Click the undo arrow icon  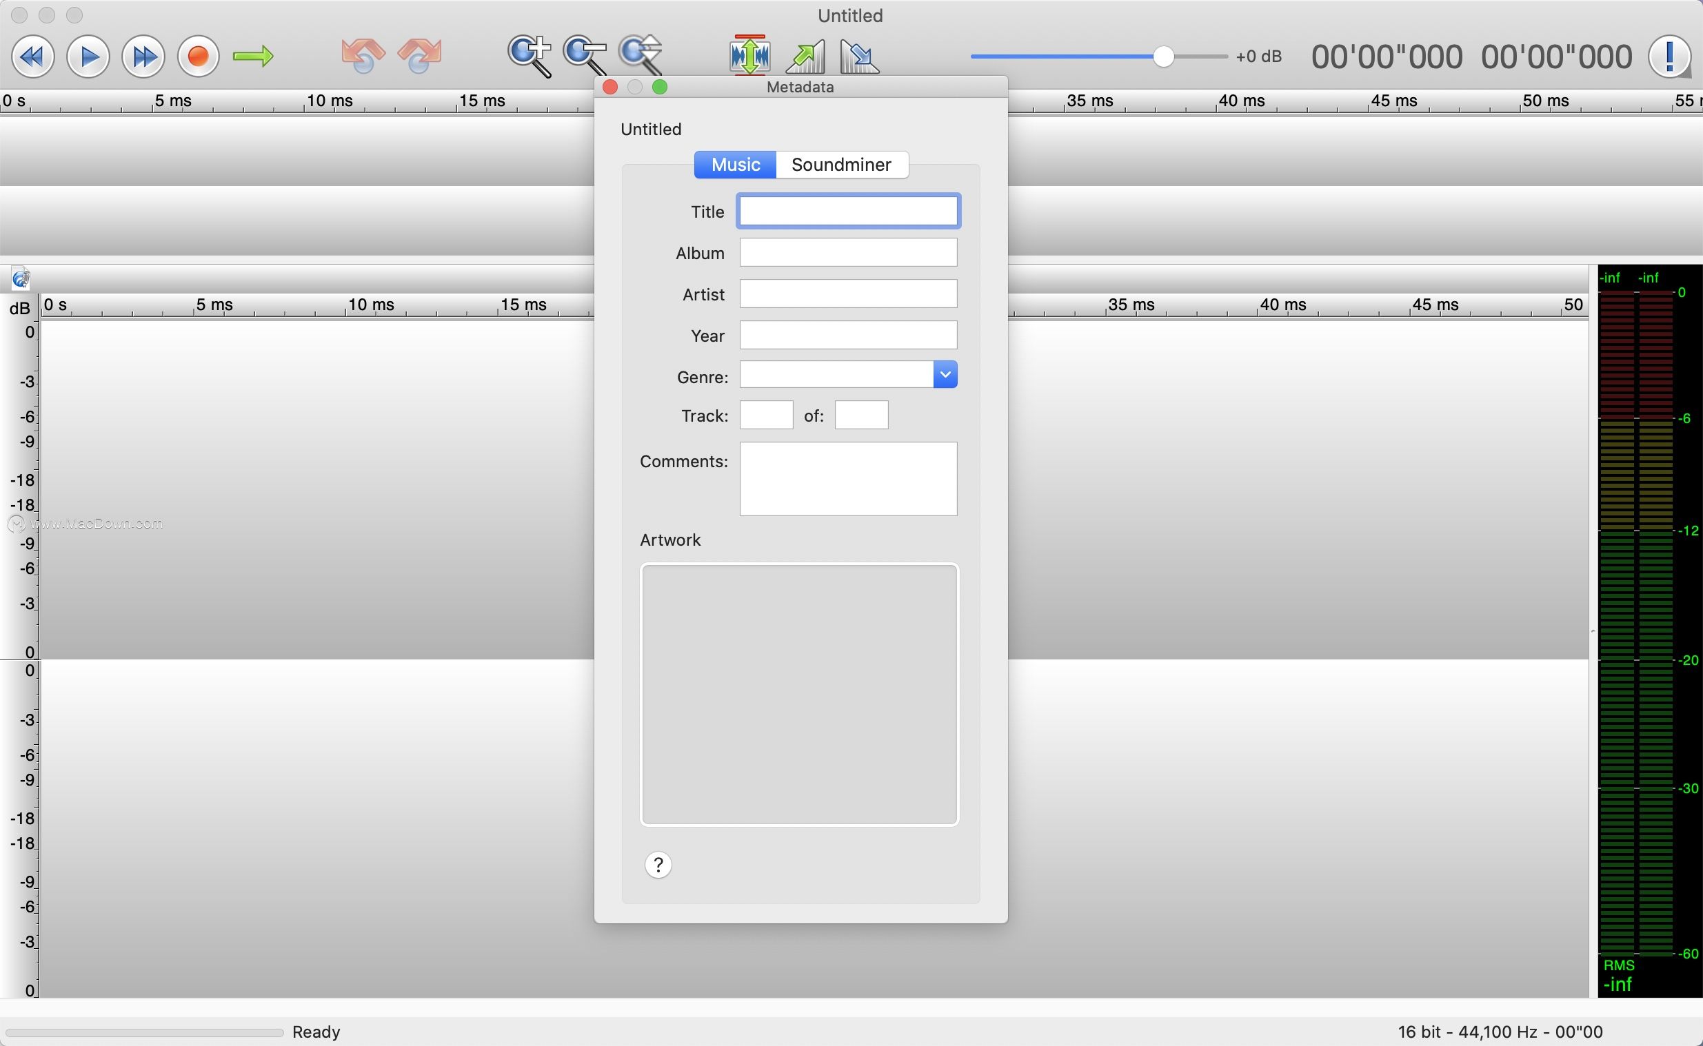click(363, 55)
